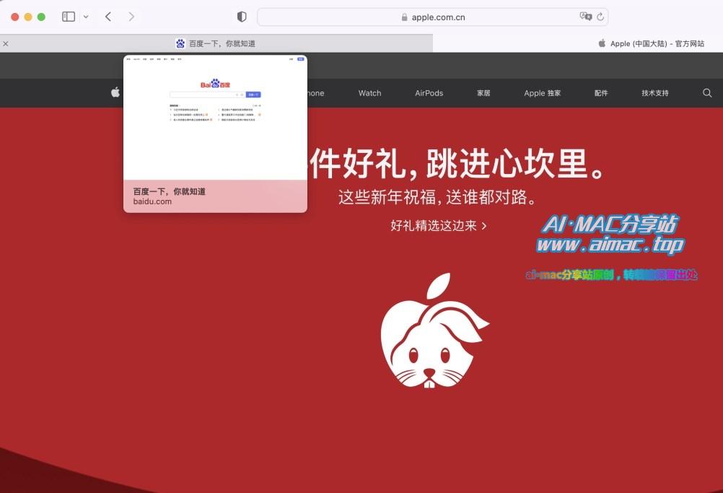Screen dimensions: 723x493
Task: Click the yellow minimize window button
Action: [x=28, y=17]
